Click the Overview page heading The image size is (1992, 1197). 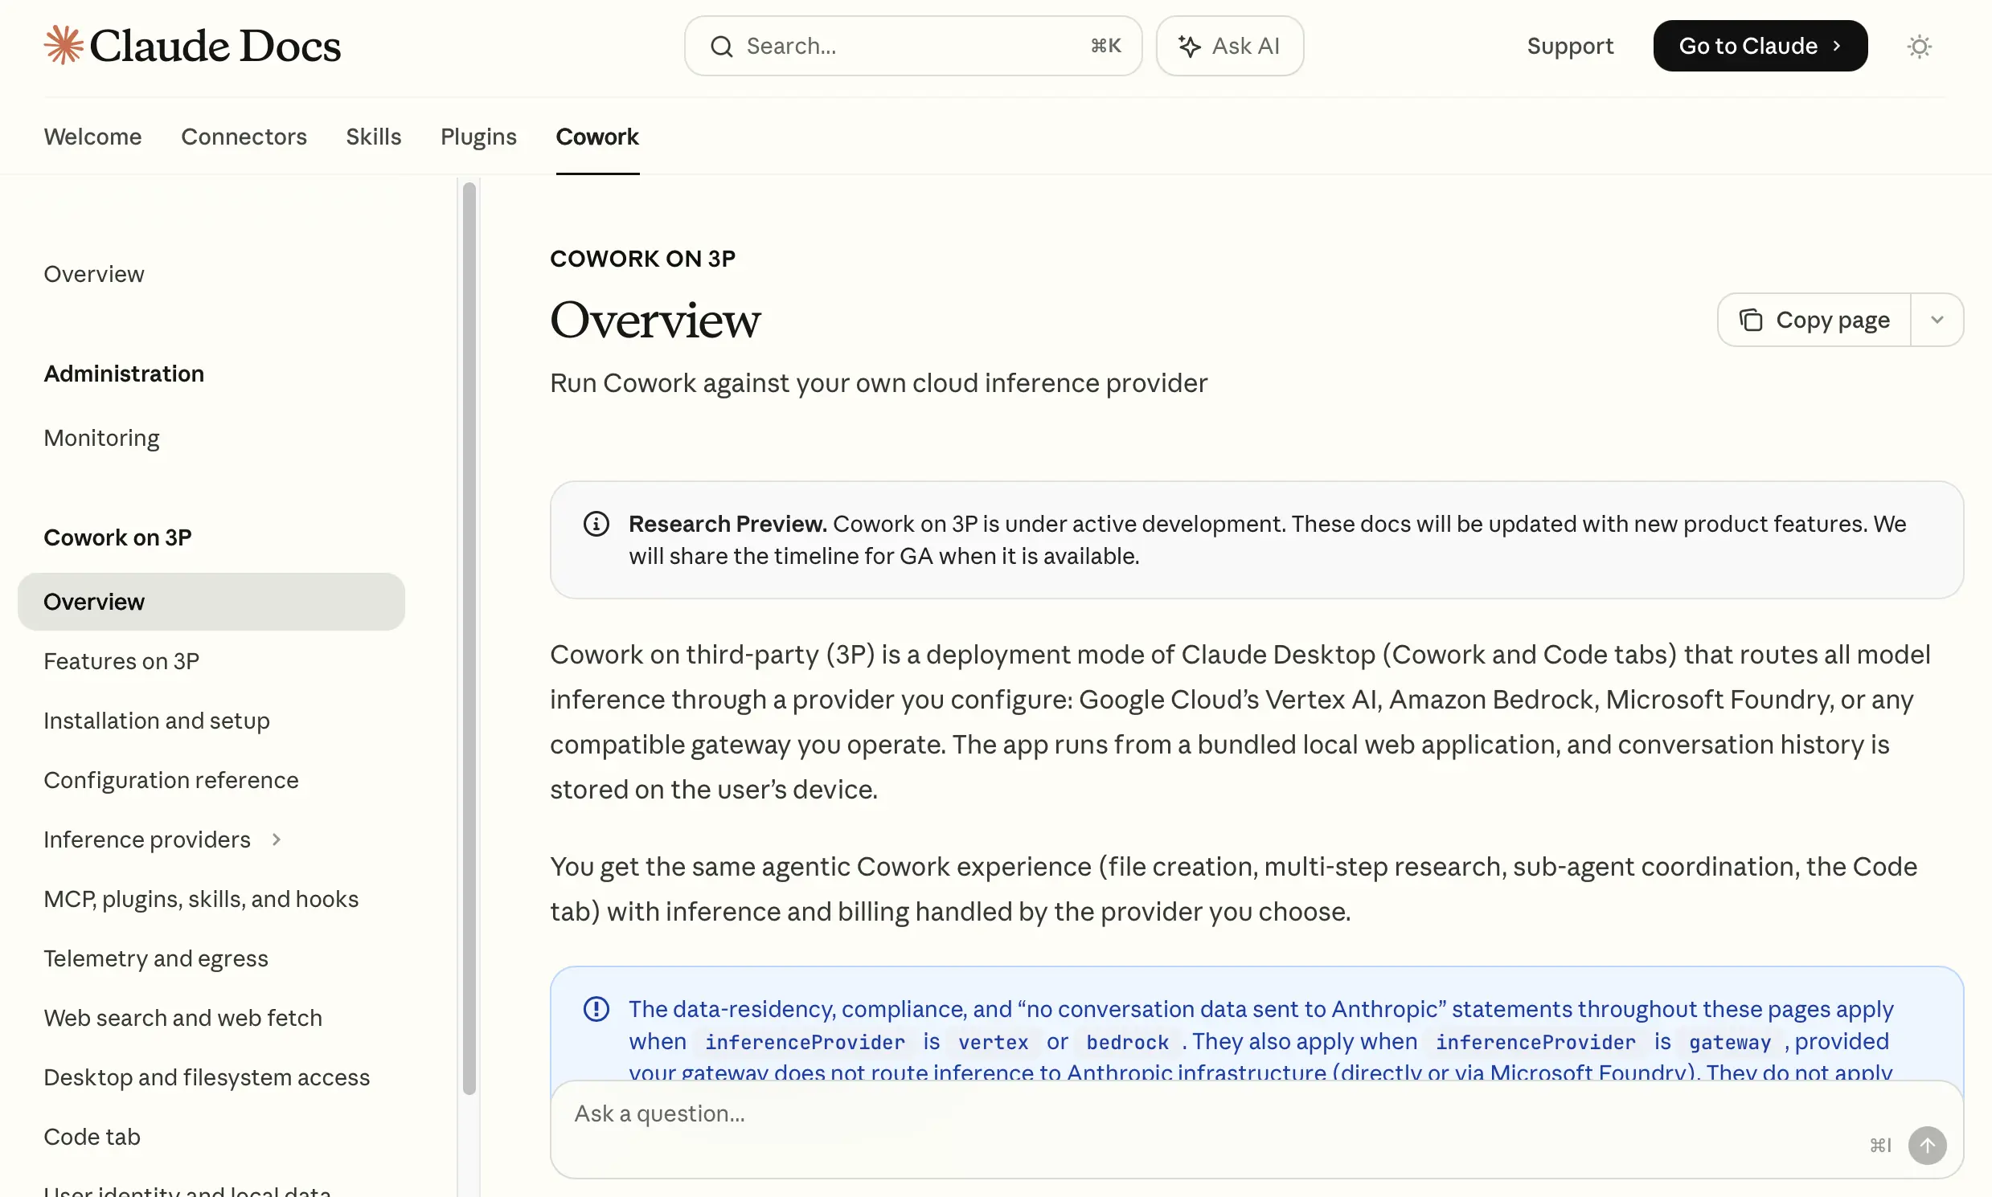point(655,321)
